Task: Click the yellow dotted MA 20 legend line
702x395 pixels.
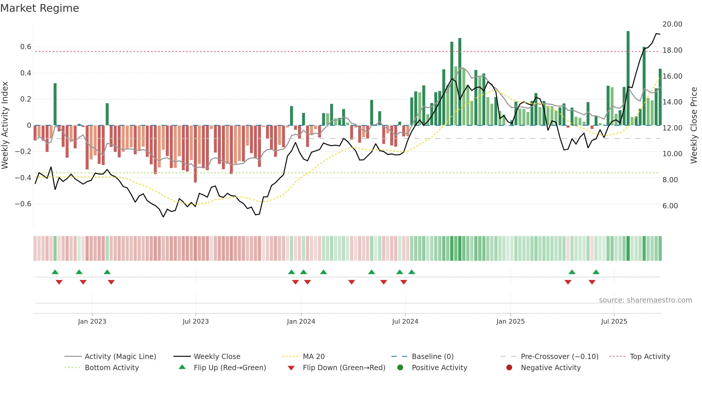Action: pos(290,356)
